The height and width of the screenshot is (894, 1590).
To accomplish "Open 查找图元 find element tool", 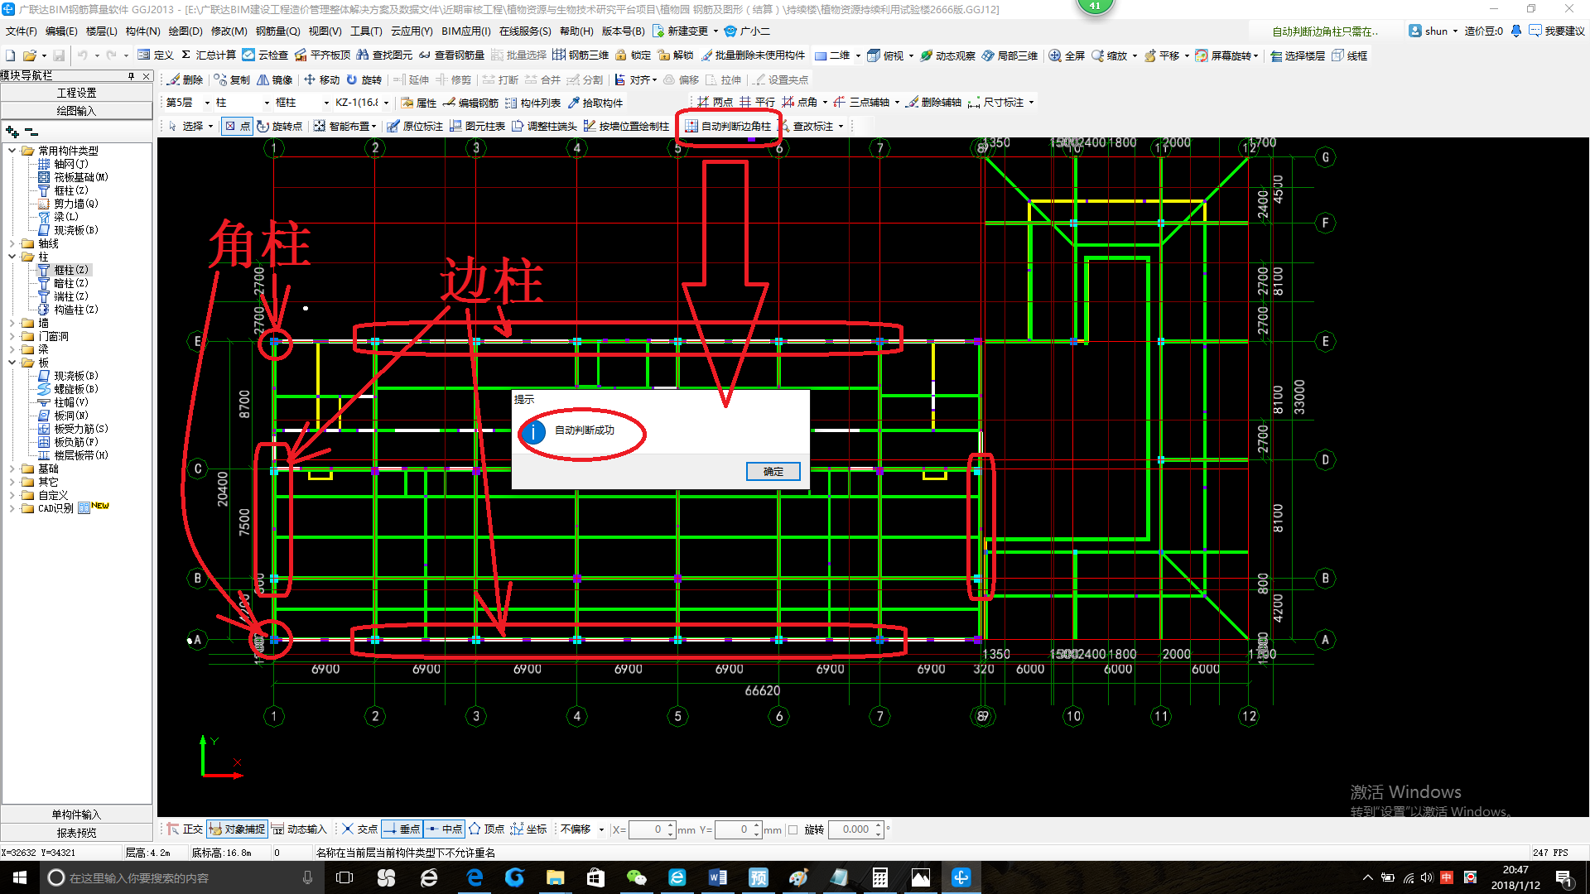I will pos(384,55).
